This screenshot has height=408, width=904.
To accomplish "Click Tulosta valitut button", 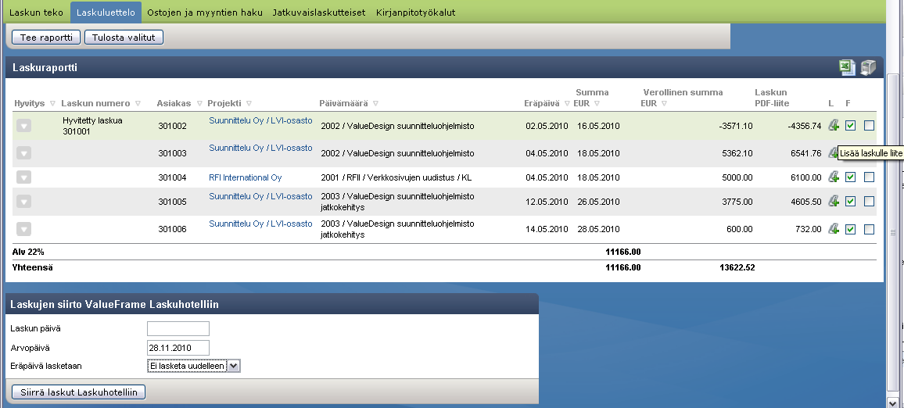I will pyautogui.click(x=124, y=38).
